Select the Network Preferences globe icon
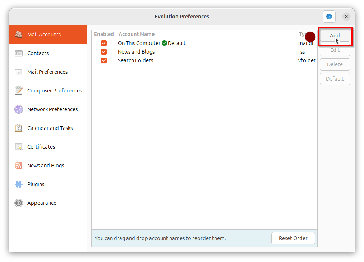Image resolution: width=364 pixels, height=262 pixels. [18, 109]
